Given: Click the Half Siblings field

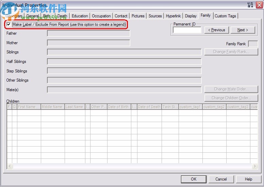Looking at the screenshot, I should (124, 62).
